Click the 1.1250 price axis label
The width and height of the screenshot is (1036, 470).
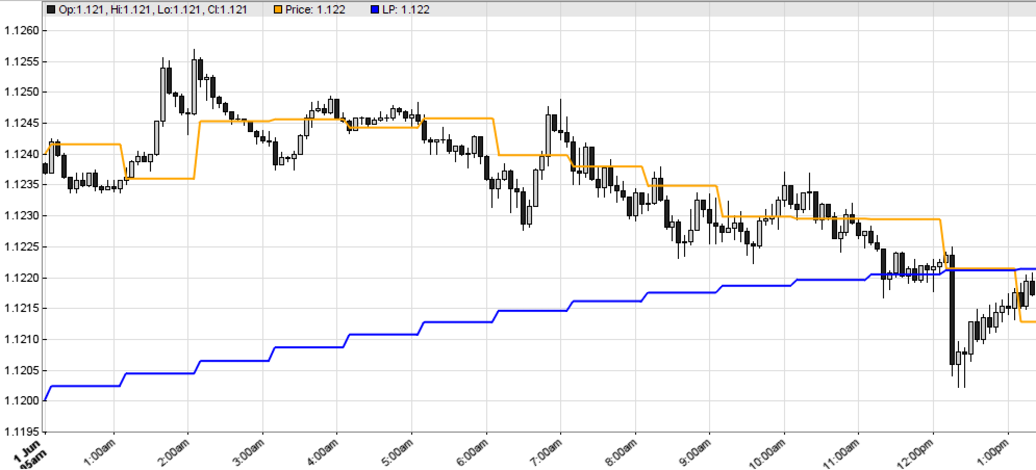pos(21,93)
